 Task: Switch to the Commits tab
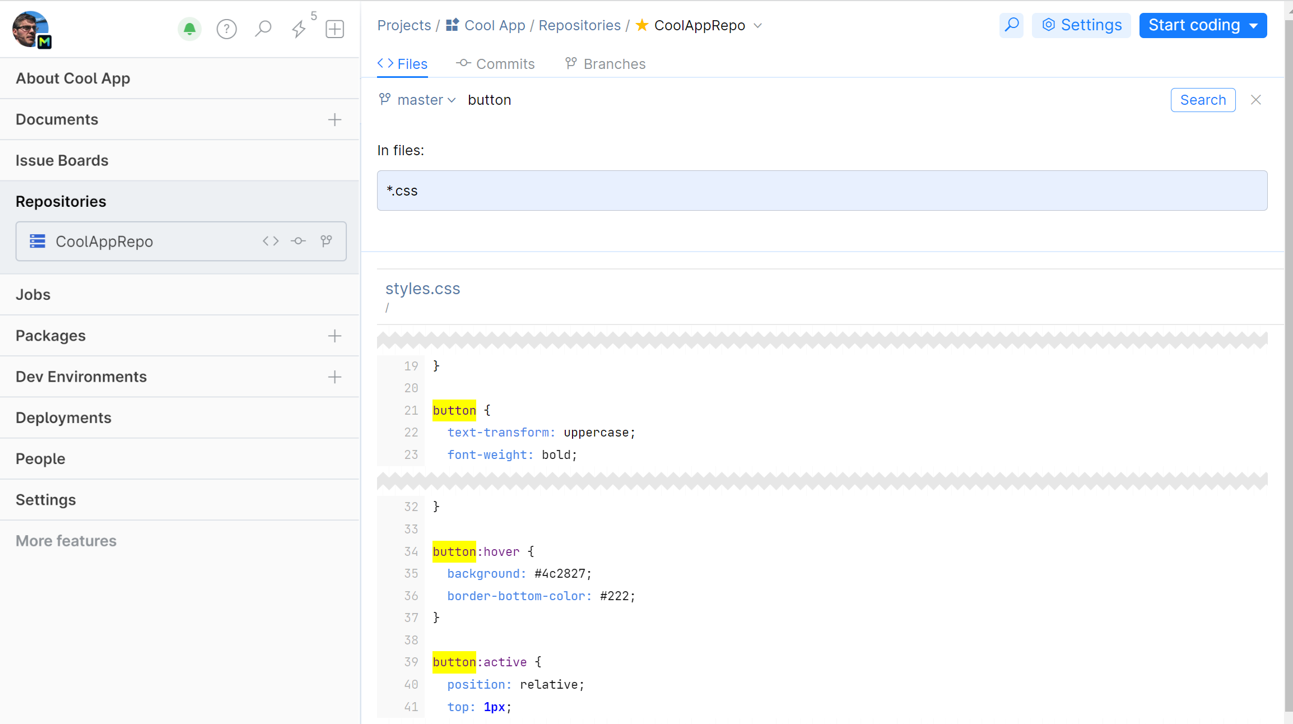click(495, 63)
